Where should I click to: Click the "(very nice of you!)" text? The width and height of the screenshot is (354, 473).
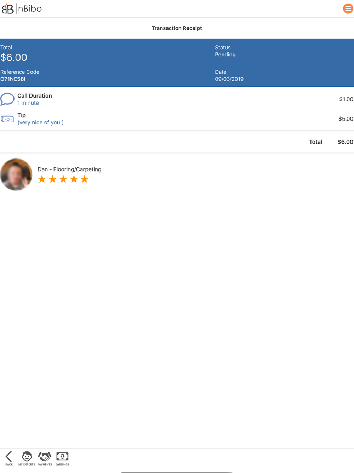[41, 122]
